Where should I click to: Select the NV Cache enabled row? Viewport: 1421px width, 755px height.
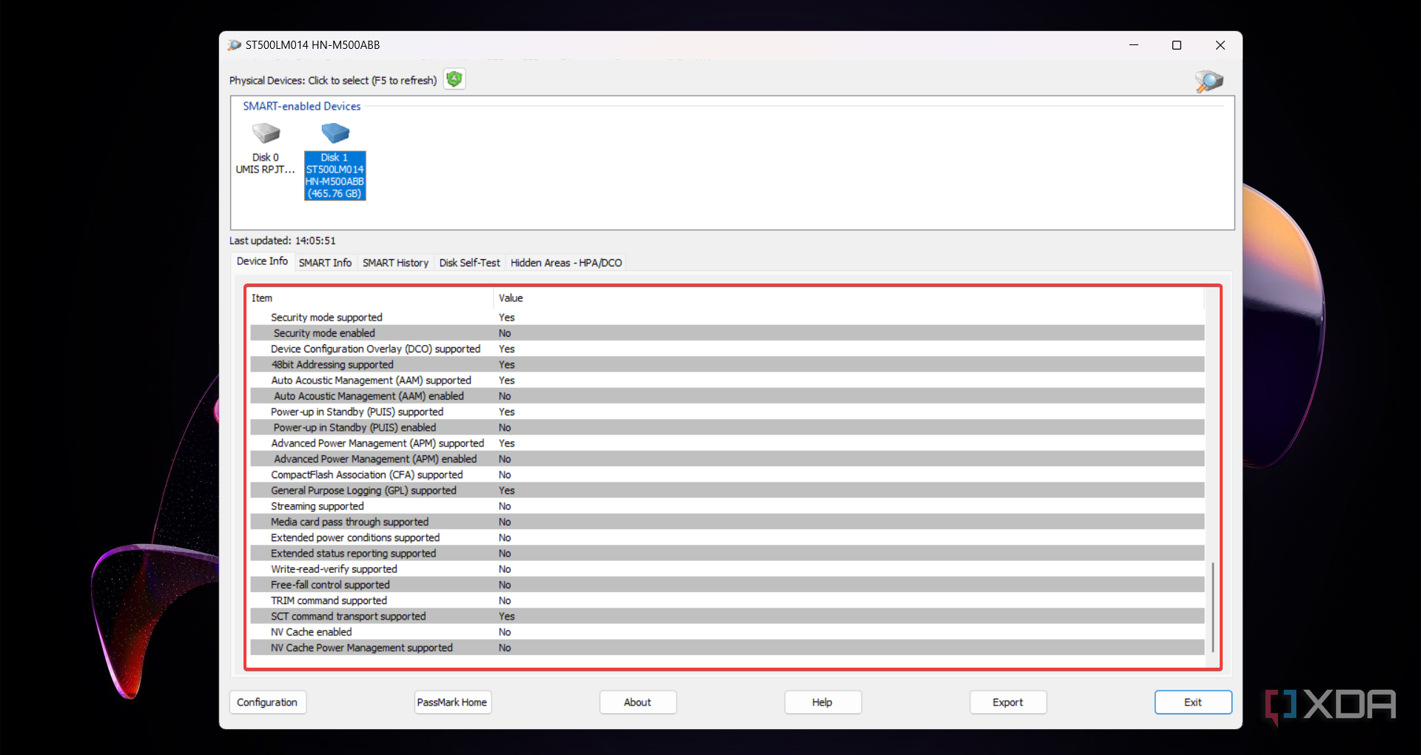(727, 632)
